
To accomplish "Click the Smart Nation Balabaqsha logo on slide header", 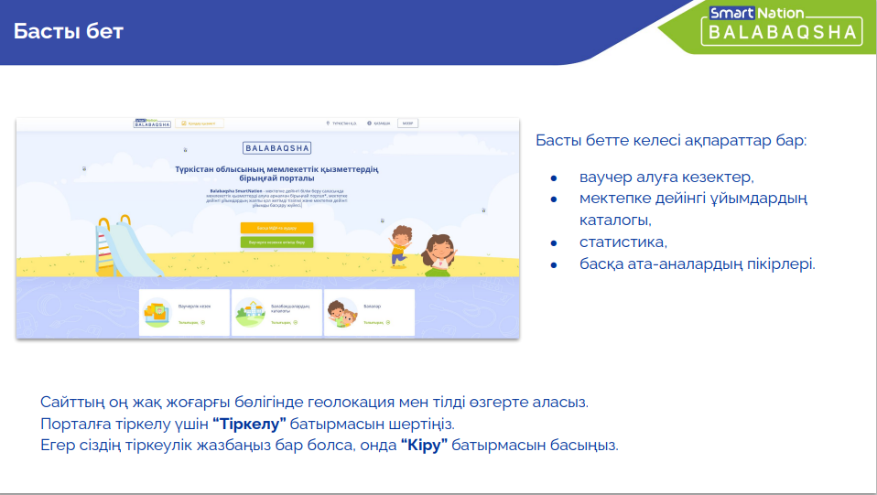I will (784, 24).
